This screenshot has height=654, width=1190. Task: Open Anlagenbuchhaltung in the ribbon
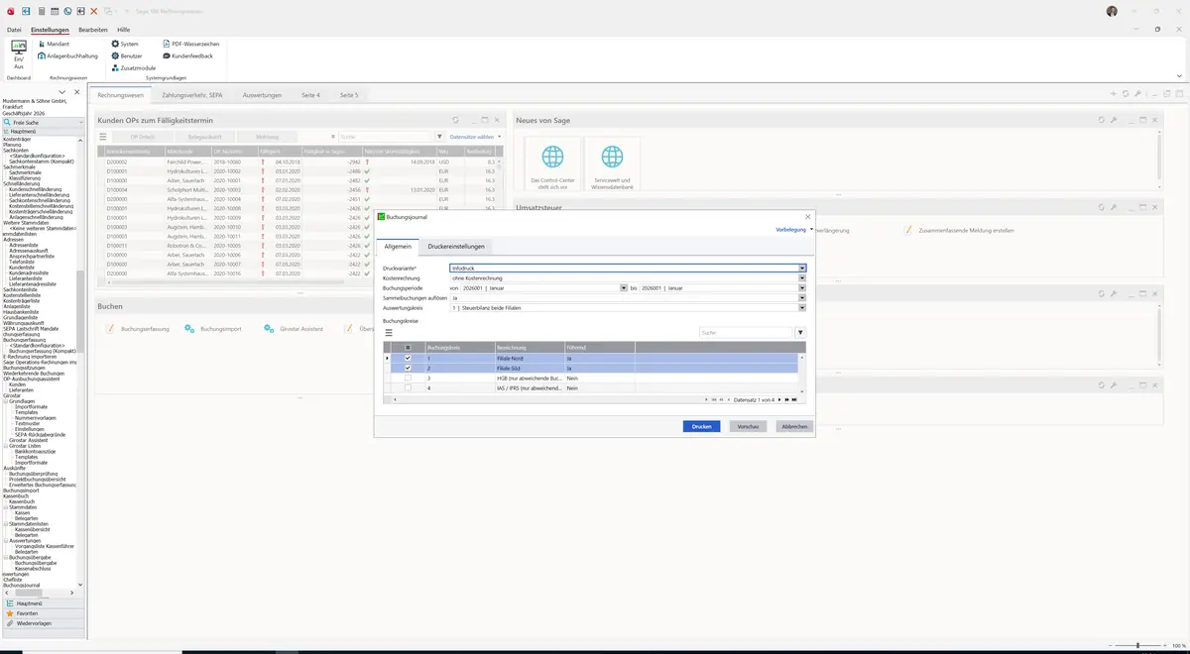coord(67,55)
